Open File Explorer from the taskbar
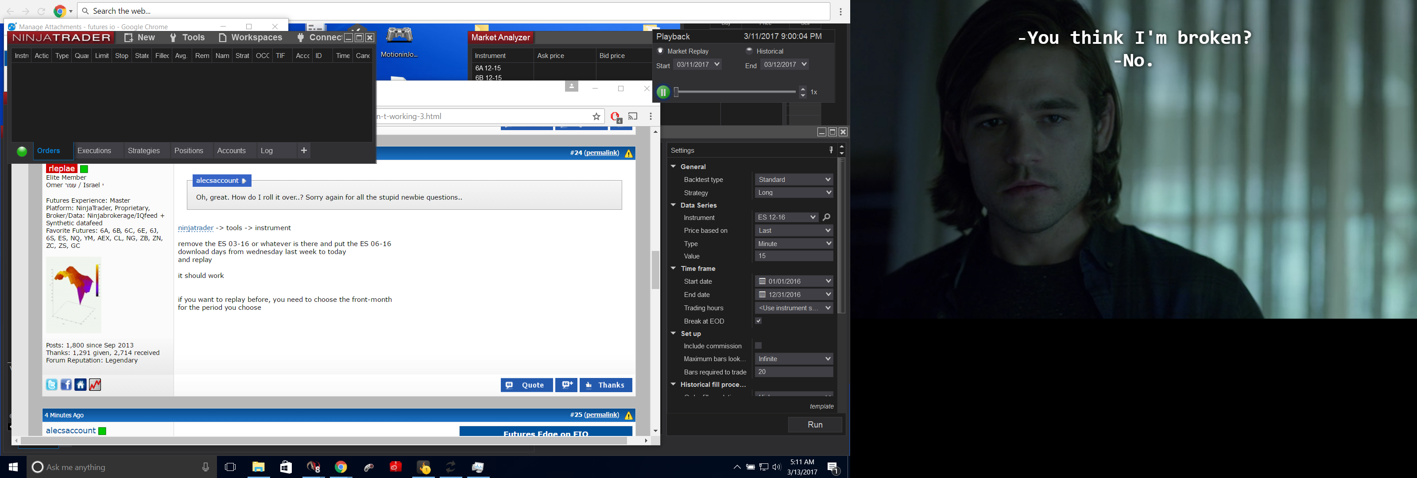This screenshot has width=1417, height=478. [259, 467]
